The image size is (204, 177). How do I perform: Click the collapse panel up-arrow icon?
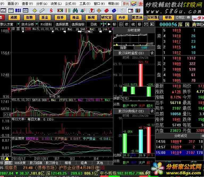(146, 24)
